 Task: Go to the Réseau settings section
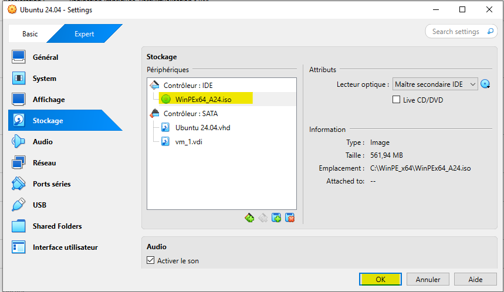click(x=45, y=163)
